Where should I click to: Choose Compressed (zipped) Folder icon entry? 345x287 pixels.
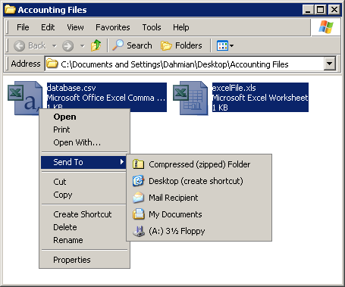138,164
